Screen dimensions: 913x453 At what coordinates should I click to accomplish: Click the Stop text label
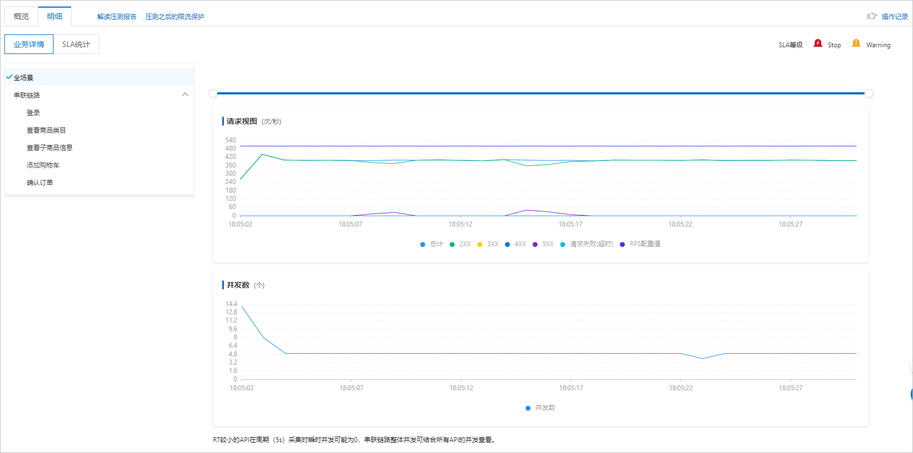click(834, 45)
